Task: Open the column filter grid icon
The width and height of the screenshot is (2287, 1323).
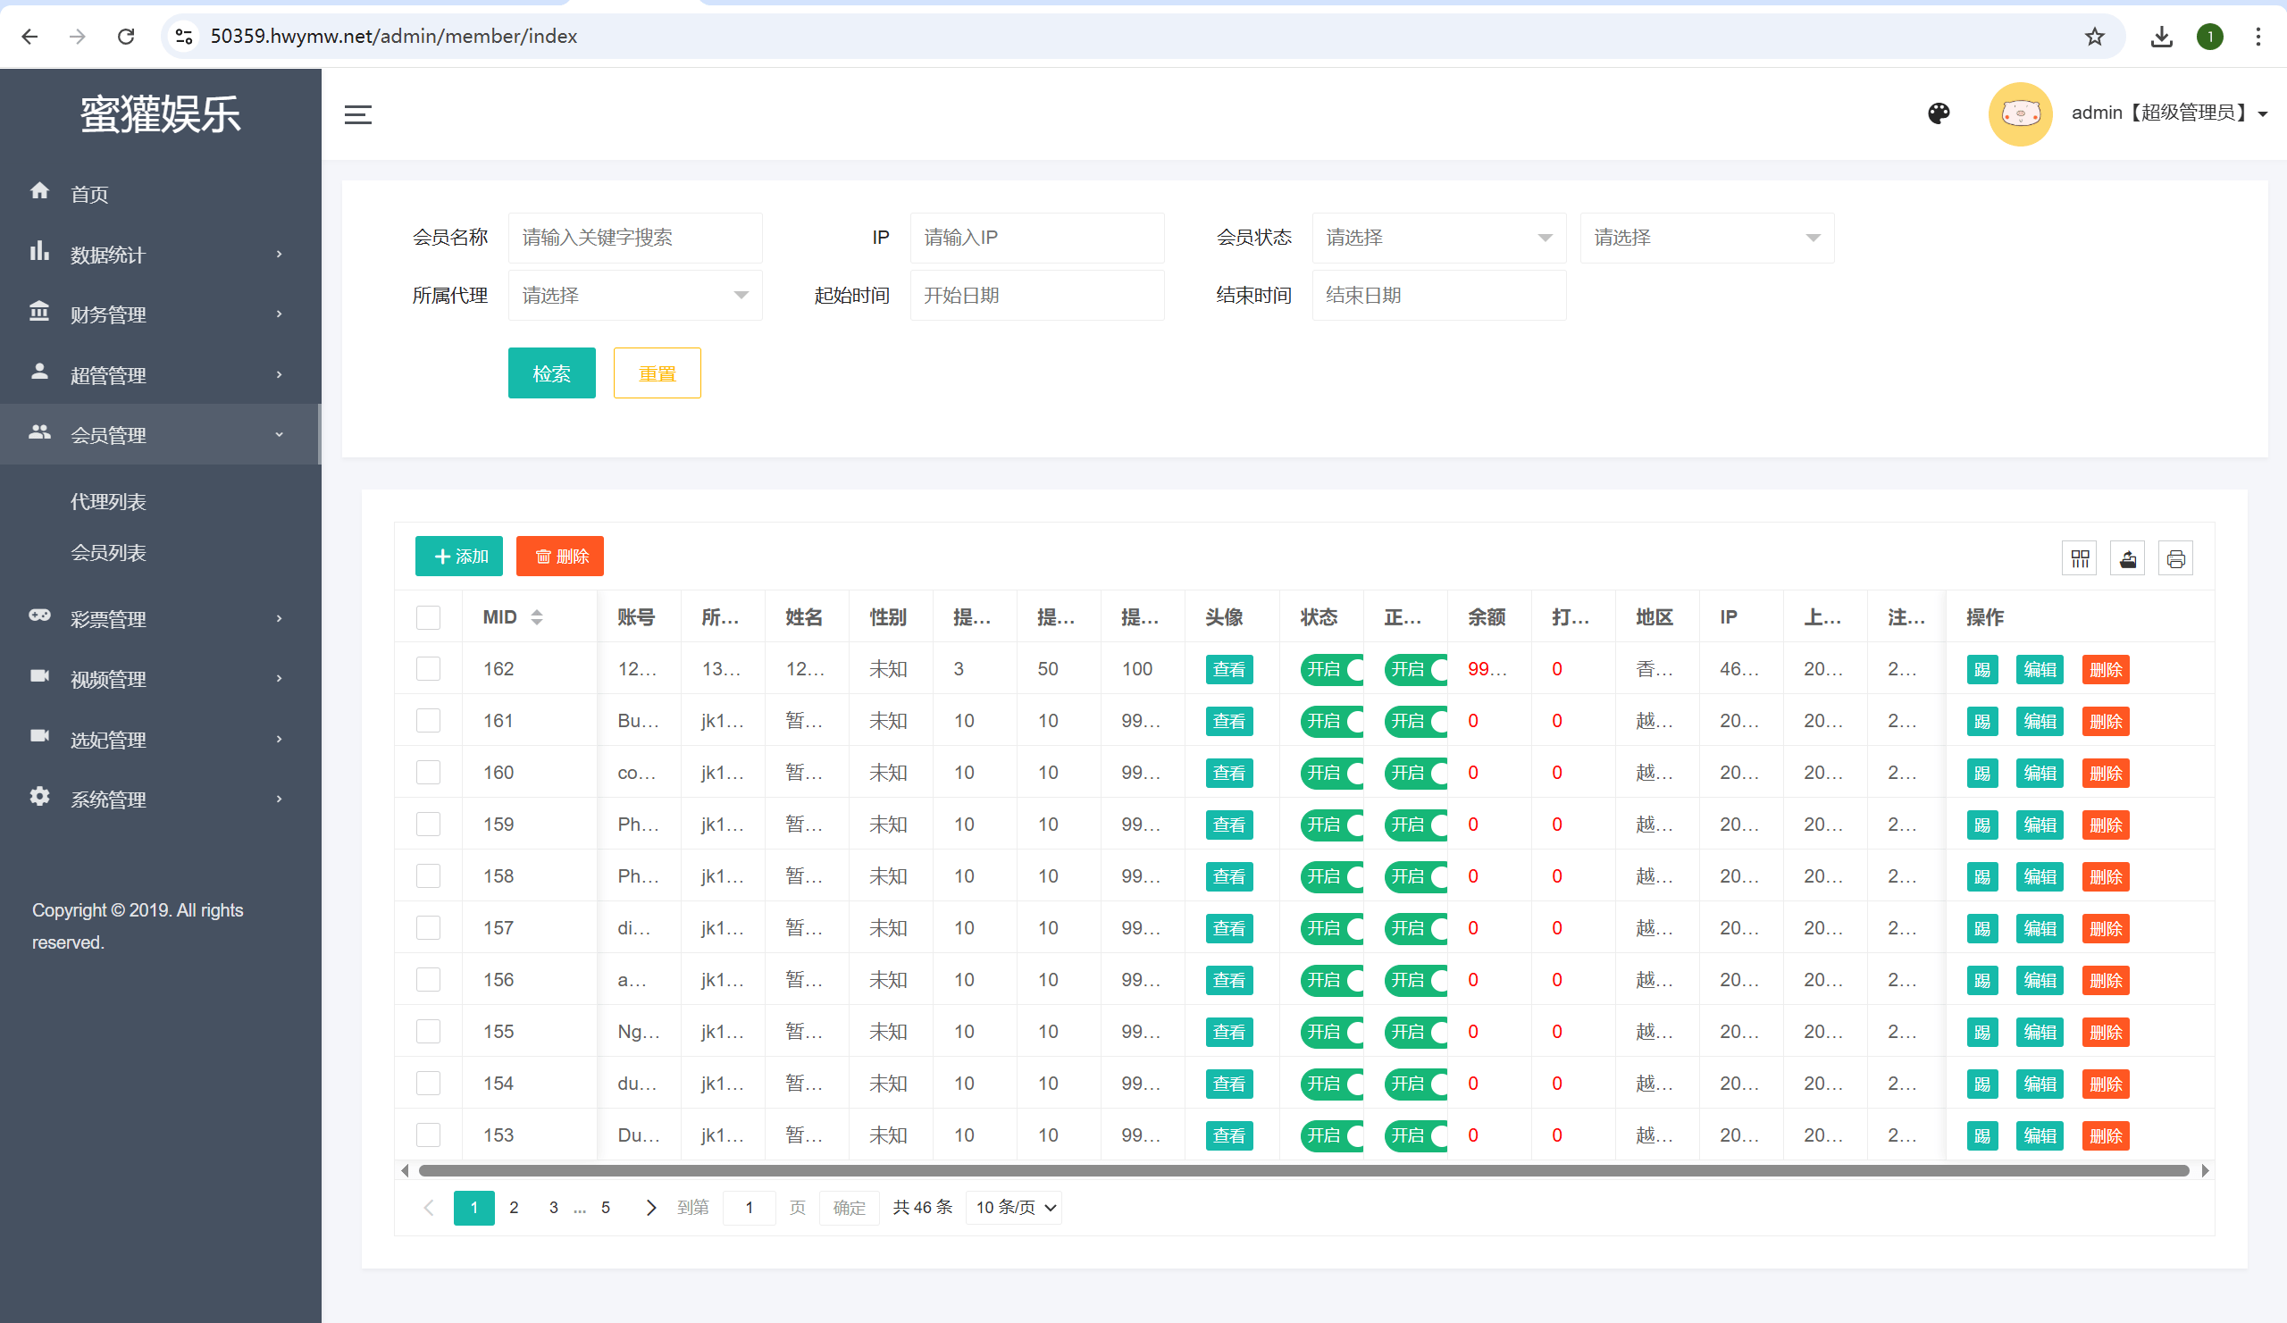Action: click(2080, 558)
